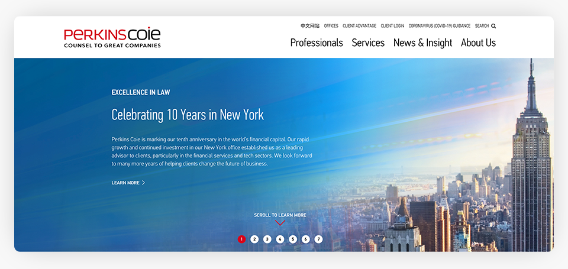Click the red scroll-down chevron arrow
Image resolution: width=568 pixels, height=269 pixels.
(x=280, y=223)
